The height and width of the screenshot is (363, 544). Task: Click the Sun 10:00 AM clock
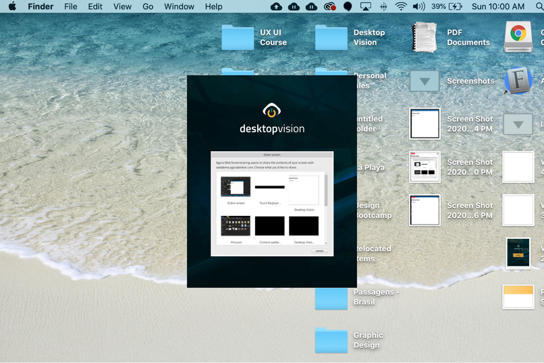[x=498, y=7]
